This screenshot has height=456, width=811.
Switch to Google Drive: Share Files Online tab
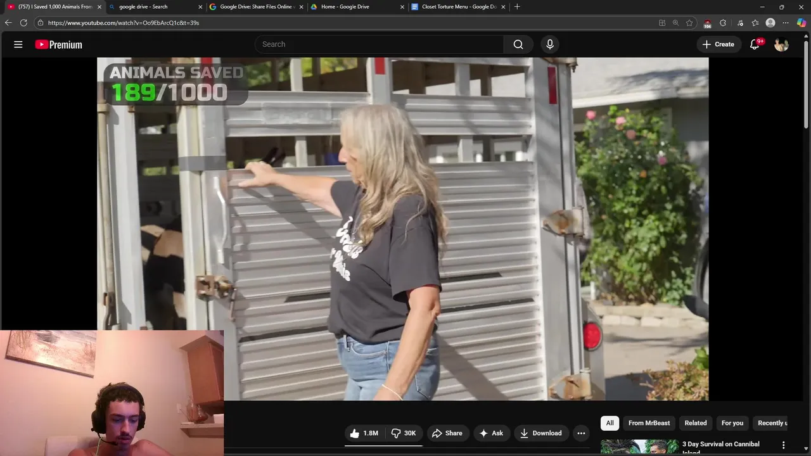point(255,7)
